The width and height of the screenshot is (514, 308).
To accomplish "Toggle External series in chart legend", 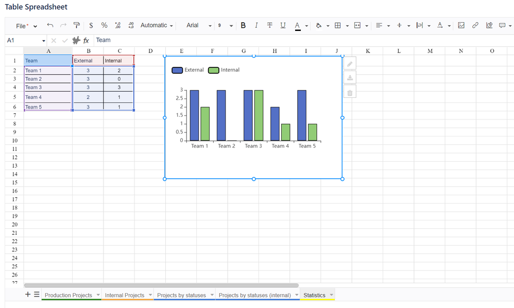I will point(188,70).
